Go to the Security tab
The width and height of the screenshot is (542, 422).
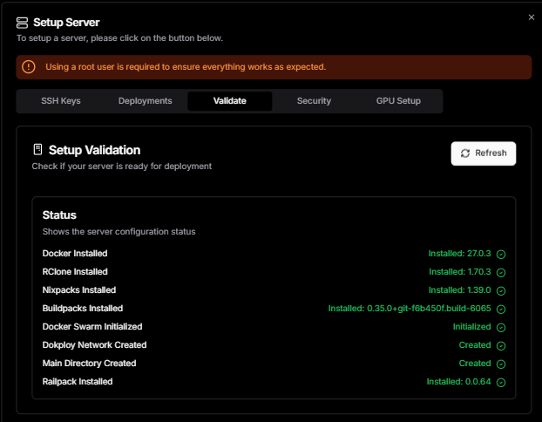coord(314,101)
